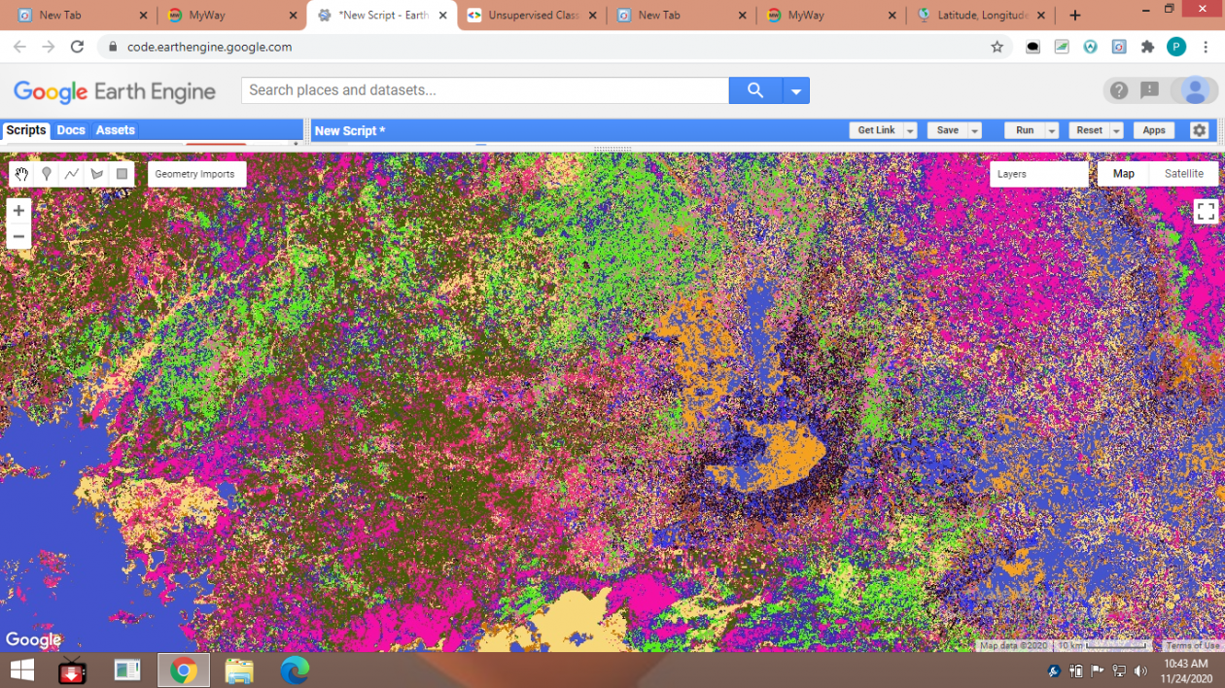Expand the Save dropdown arrow
The height and width of the screenshot is (688, 1225).
click(x=974, y=130)
